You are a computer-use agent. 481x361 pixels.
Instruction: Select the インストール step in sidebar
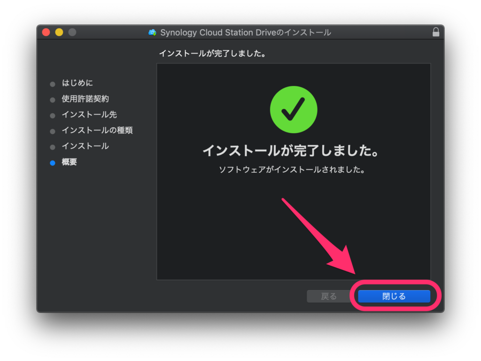coord(85,146)
